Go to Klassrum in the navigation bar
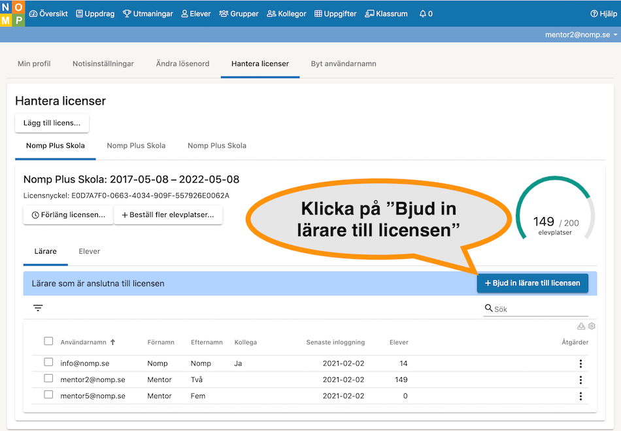This screenshot has height=431, width=621. pos(386,14)
